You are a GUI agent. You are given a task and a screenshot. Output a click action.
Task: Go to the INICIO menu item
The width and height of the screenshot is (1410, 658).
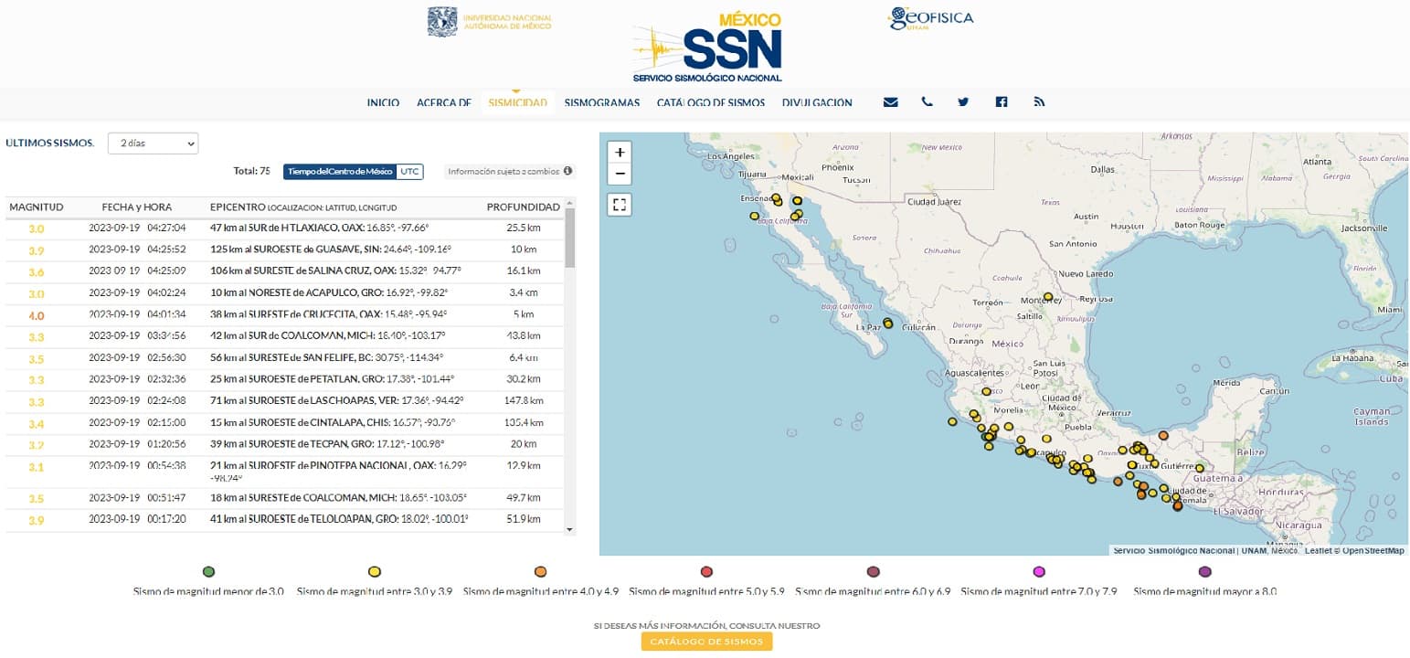(383, 102)
